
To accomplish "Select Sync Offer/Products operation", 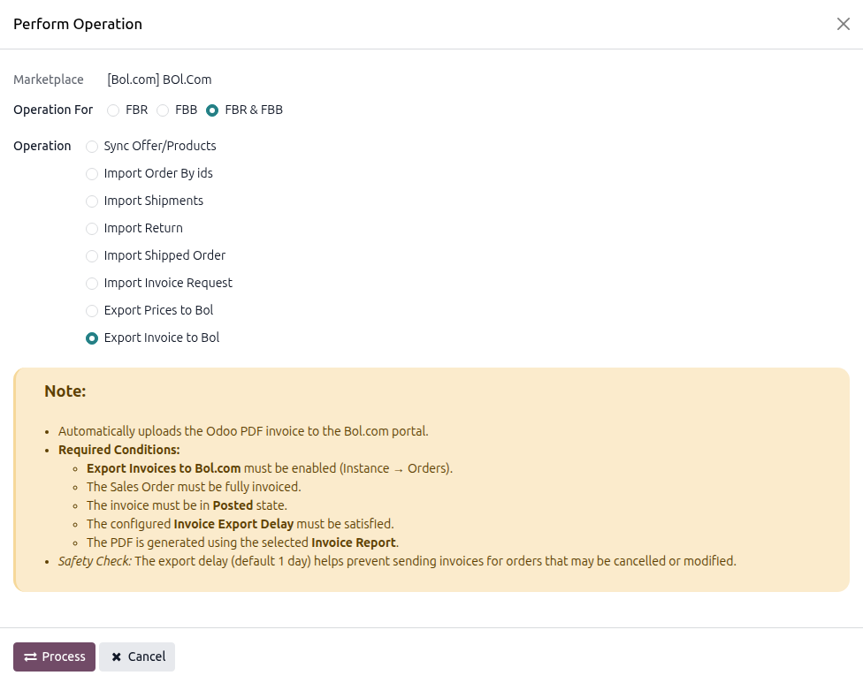I will 92,147.
